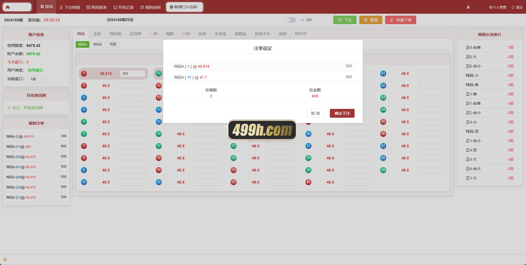526x265 pixels.
Task: Click number ball 16
Action: pyautogui.click(x=159, y=134)
